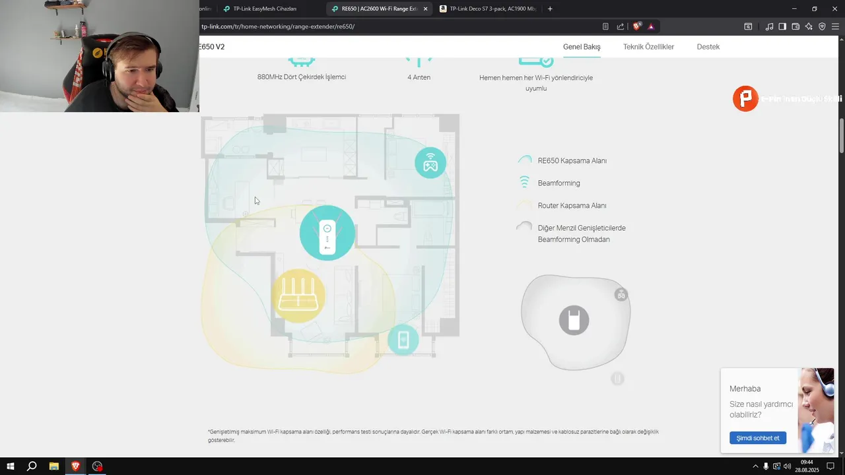The image size is (845, 475).
Task: Open the Brave Wallet icon
Action: click(795, 26)
